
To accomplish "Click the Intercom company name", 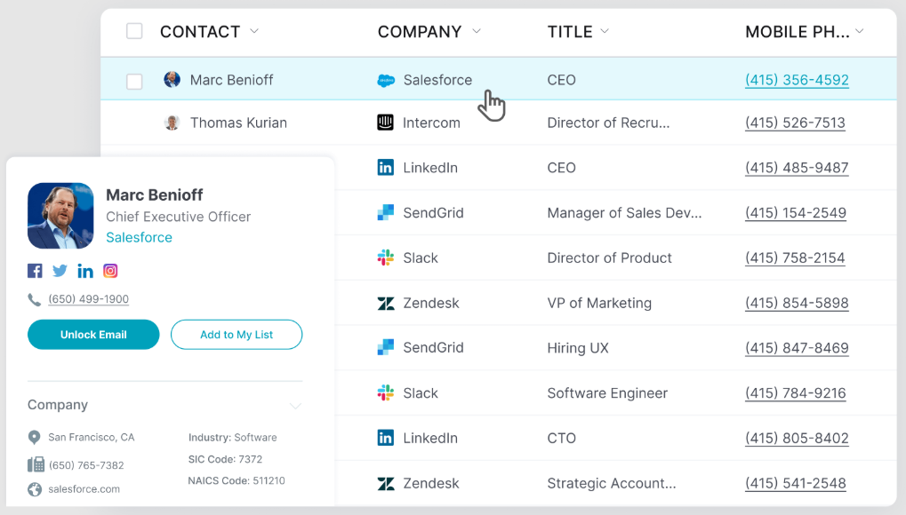I will click(x=431, y=123).
